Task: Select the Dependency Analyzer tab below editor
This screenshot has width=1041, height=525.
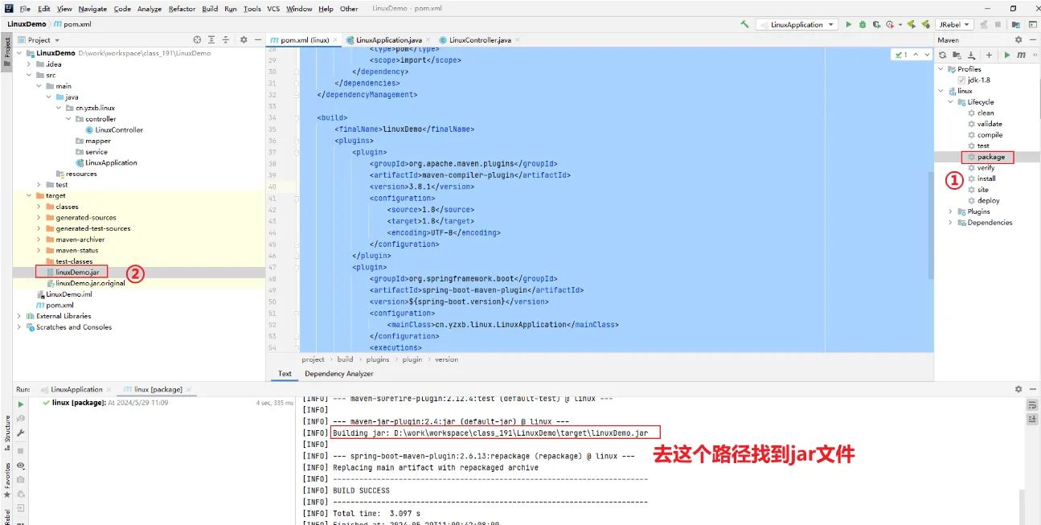Action: (x=339, y=373)
